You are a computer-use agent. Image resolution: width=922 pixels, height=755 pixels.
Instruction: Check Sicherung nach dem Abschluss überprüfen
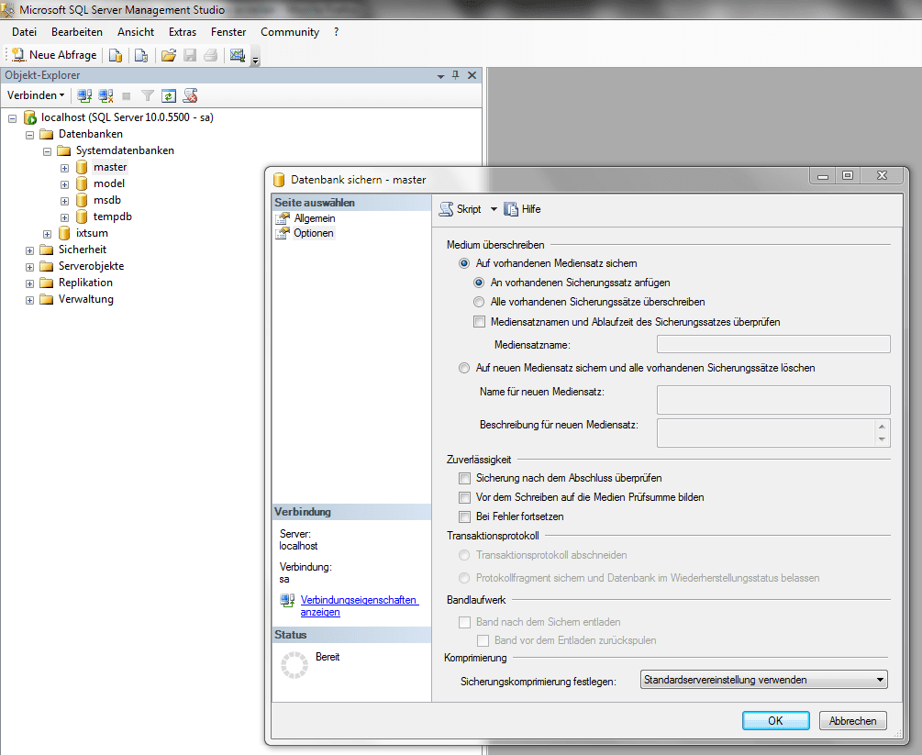465,478
